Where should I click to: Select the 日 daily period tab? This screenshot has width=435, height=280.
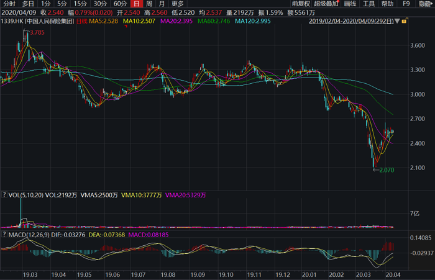click(x=136, y=4)
